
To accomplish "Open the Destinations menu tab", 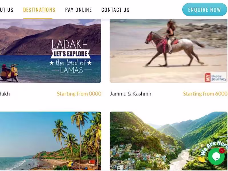I will click(x=39, y=10).
